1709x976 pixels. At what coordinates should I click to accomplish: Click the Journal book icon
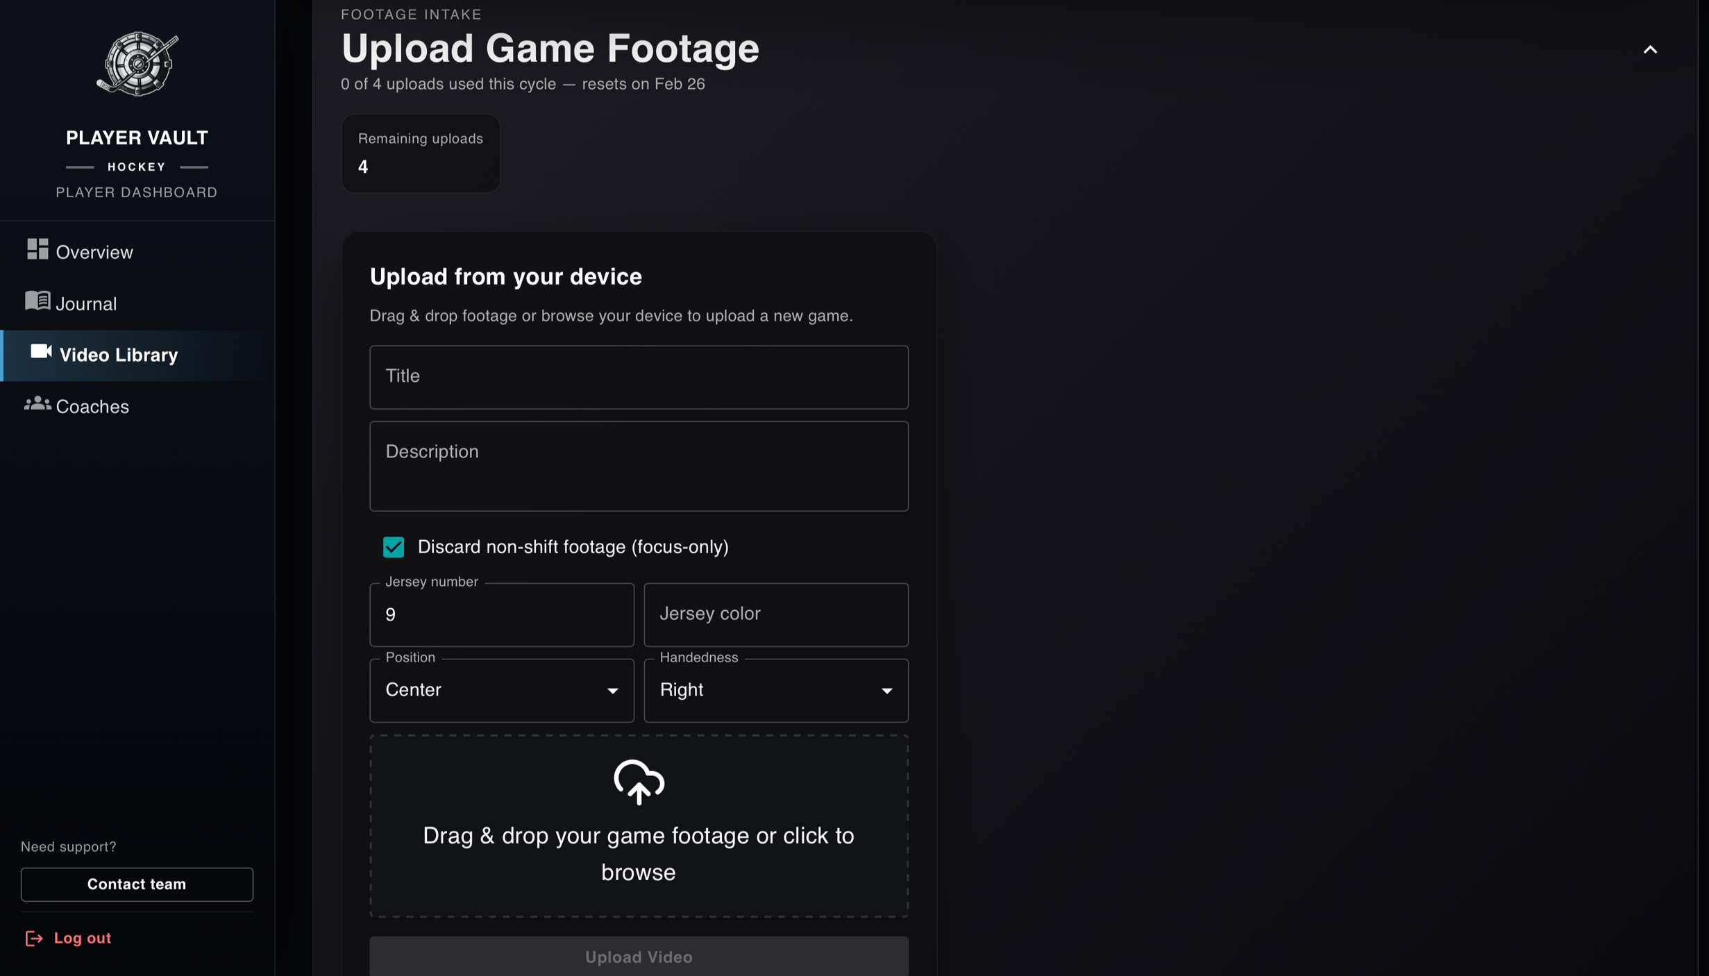pos(37,301)
